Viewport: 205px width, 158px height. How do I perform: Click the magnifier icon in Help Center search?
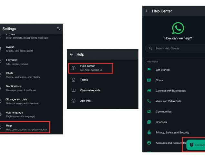tap(150, 48)
